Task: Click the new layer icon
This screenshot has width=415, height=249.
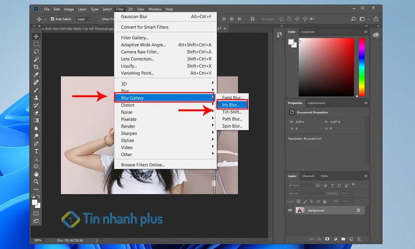Action: point(351,239)
